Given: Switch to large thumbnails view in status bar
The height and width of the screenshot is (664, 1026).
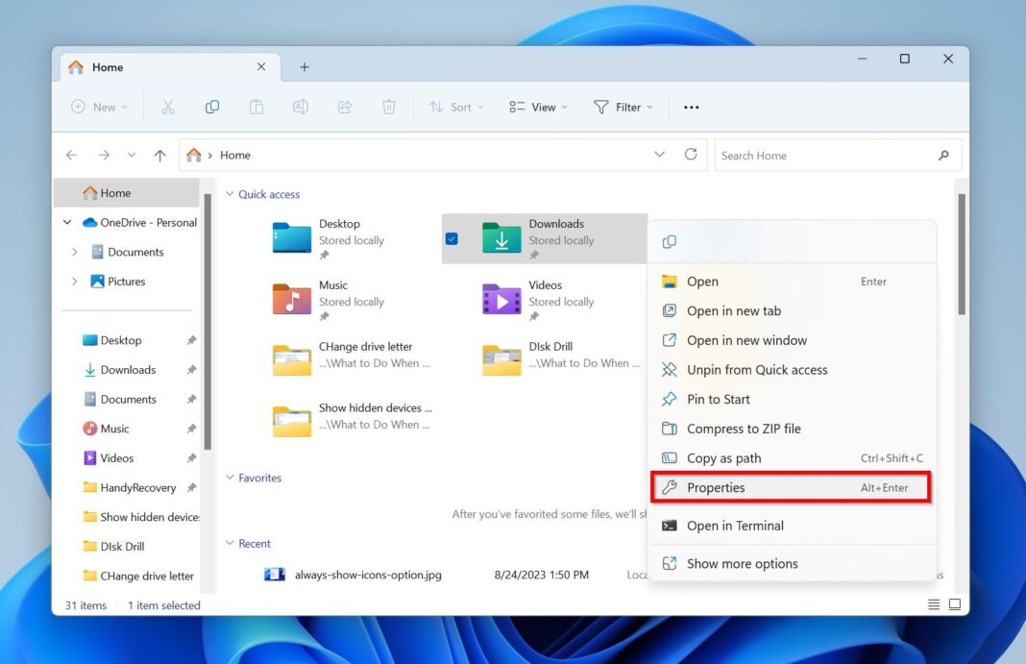Looking at the screenshot, I should click(x=954, y=604).
